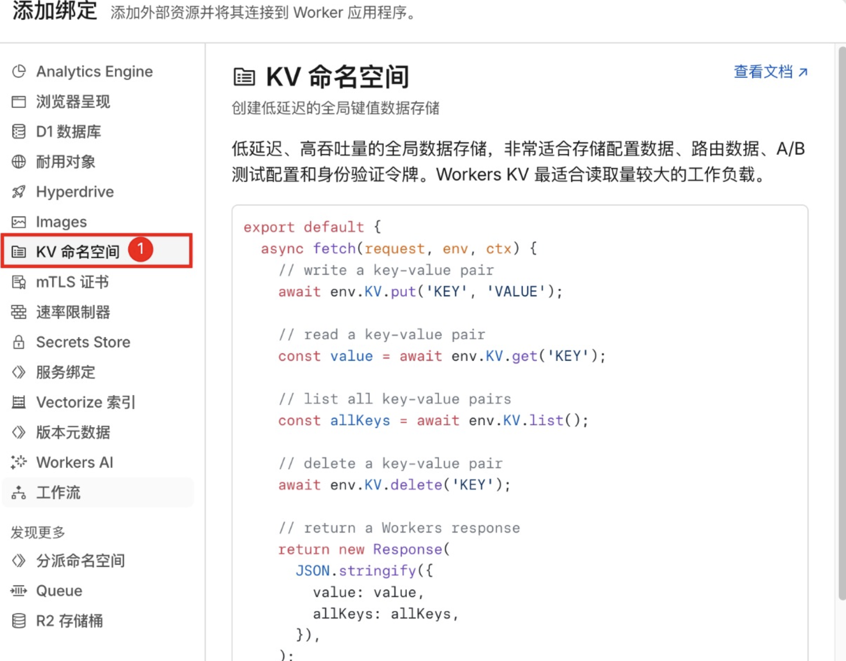Click the Secrets Store lock icon
The image size is (846, 661).
(x=19, y=342)
